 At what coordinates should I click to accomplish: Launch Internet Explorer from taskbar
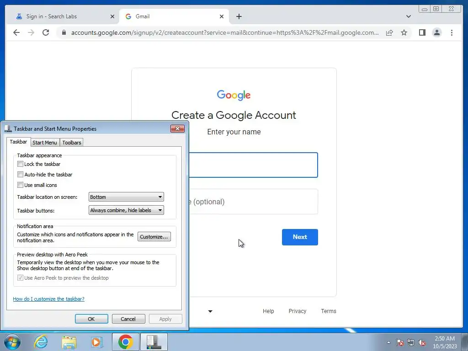(41, 342)
